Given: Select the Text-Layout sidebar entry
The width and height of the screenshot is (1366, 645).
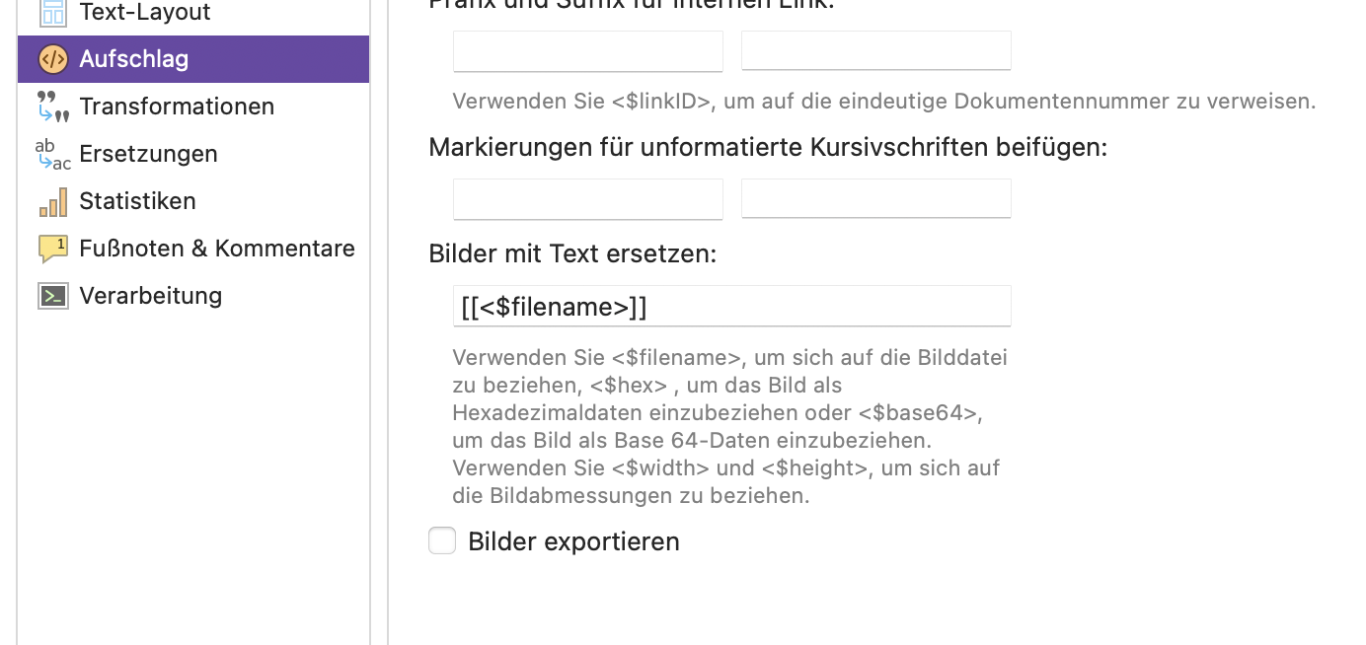Looking at the screenshot, I should coord(144,13).
